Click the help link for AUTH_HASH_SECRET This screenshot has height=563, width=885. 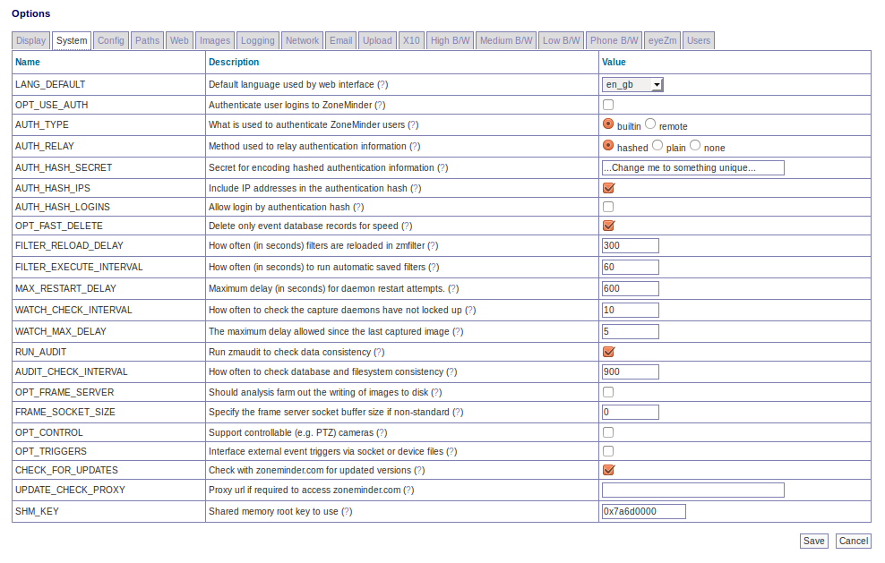pyautogui.click(x=442, y=167)
